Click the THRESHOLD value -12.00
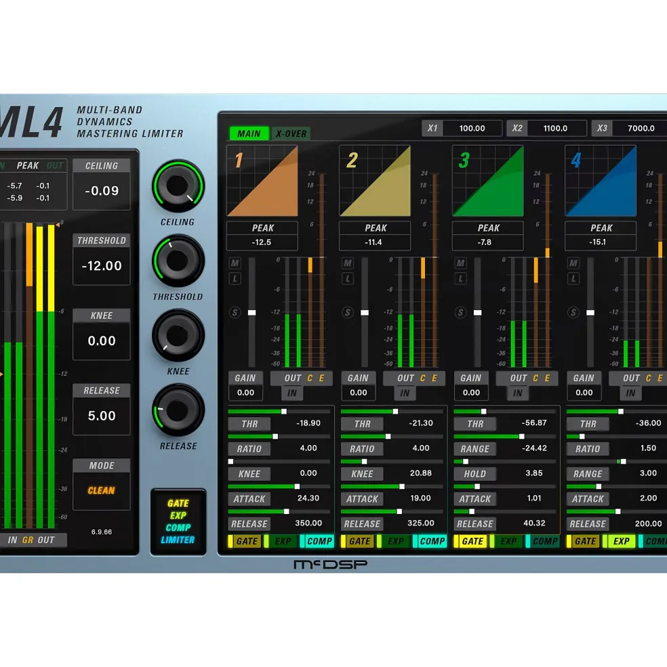This screenshot has height=667, width=667. (x=102, y=266)
